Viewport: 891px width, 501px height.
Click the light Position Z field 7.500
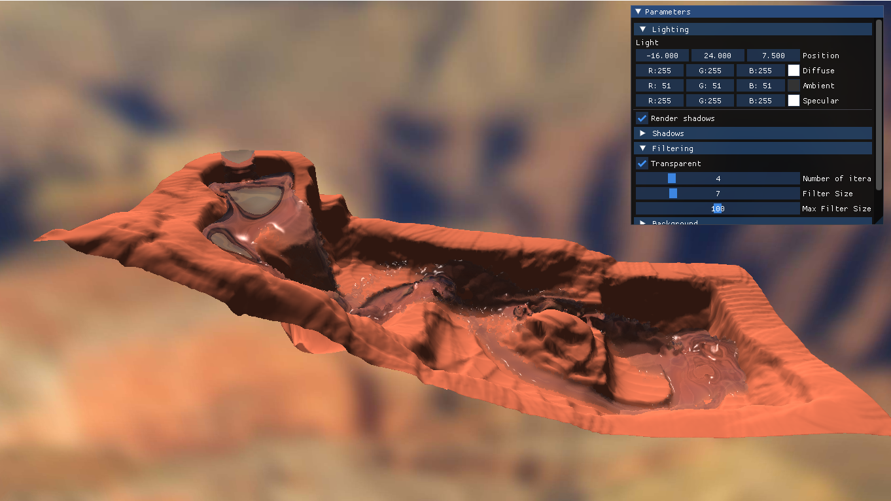tap(773, 56)
